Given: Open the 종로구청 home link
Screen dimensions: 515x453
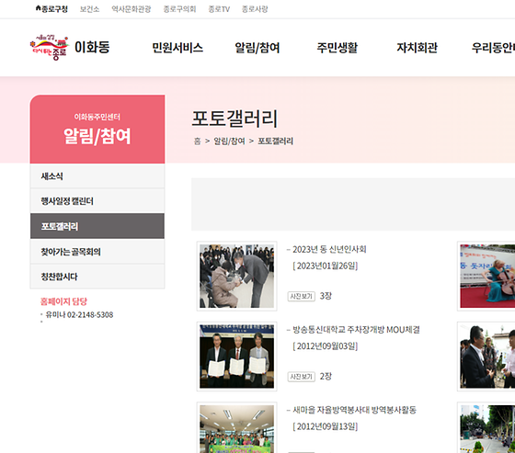Looking at the screenshot, I should coord(51,9).
